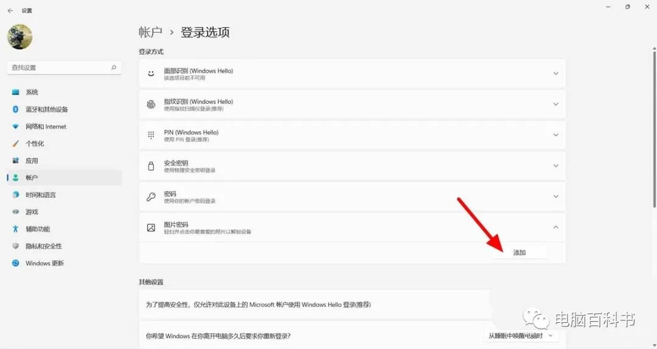Screen dimensions: 657x349
Task: Click the Windows 更新 icon in the sidebar
Action: point(16,263)
